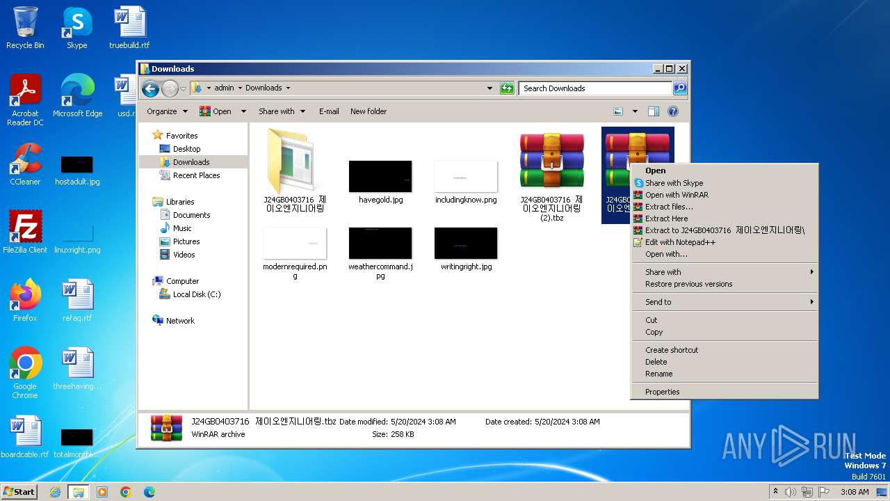Screen dimensions: 890x501
Task: Choose Extract files... option
Action: click(724, 207)
